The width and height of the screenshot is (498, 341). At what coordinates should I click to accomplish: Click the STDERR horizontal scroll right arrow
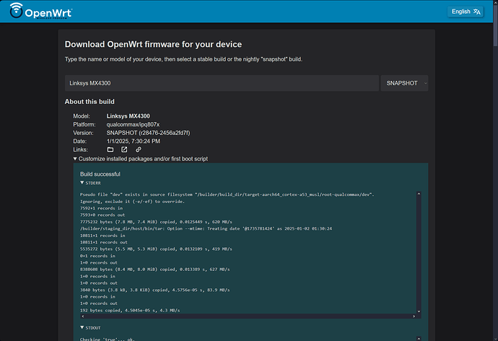tap(414, 316)
